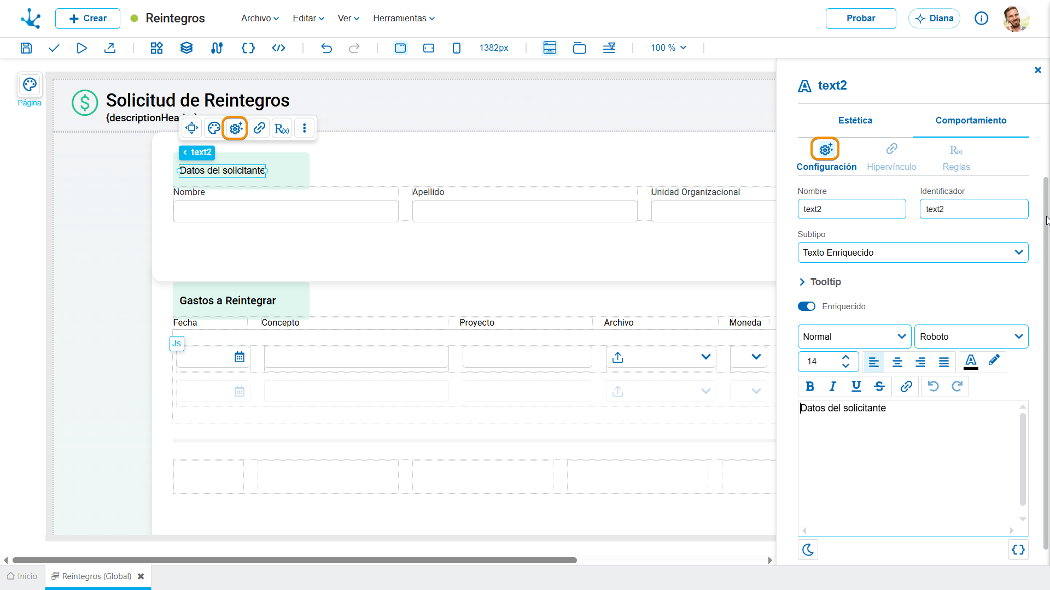1050x590 pixels.
Task: Open the Roboto font dropdown
Action: pyautogui.click(x=971, y=337)
